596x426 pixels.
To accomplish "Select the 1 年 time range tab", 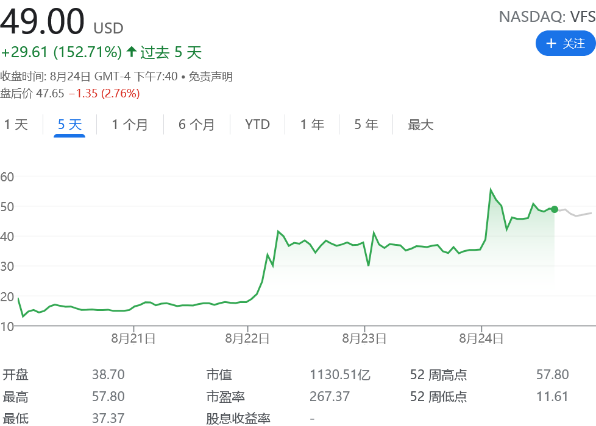I will click(x=312, y=125).
